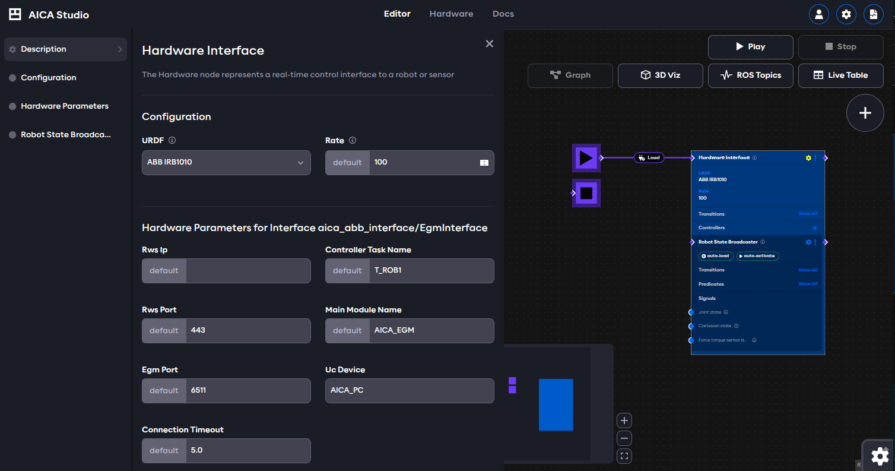Select Hardware Parameters in the sidebar
The width and height of the screenshot is (895, 471).
(65, 106)
